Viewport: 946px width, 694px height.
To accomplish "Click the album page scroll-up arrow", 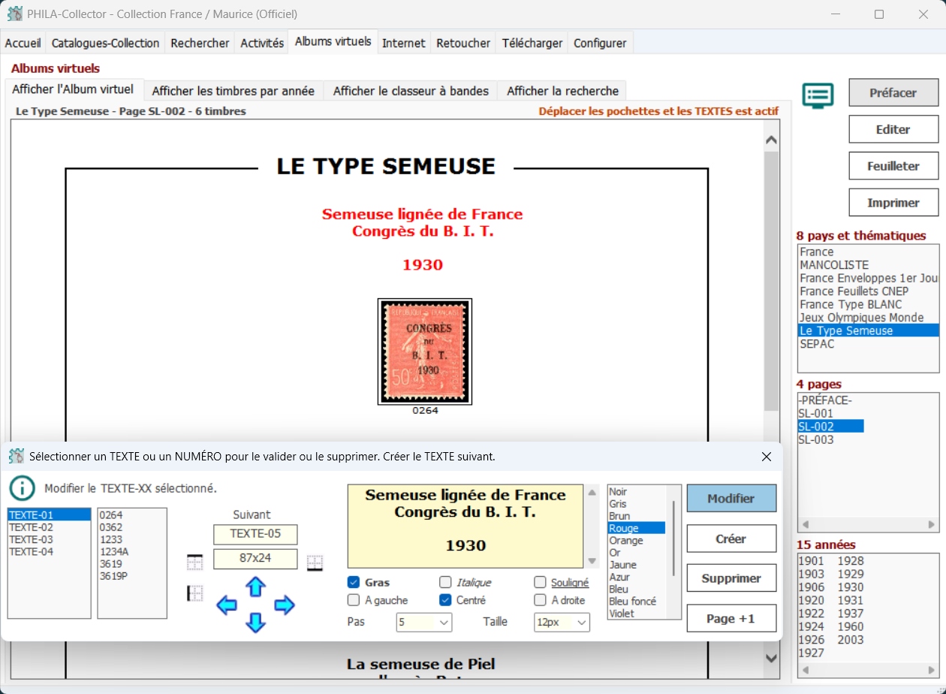I will (x=771, y=140).
